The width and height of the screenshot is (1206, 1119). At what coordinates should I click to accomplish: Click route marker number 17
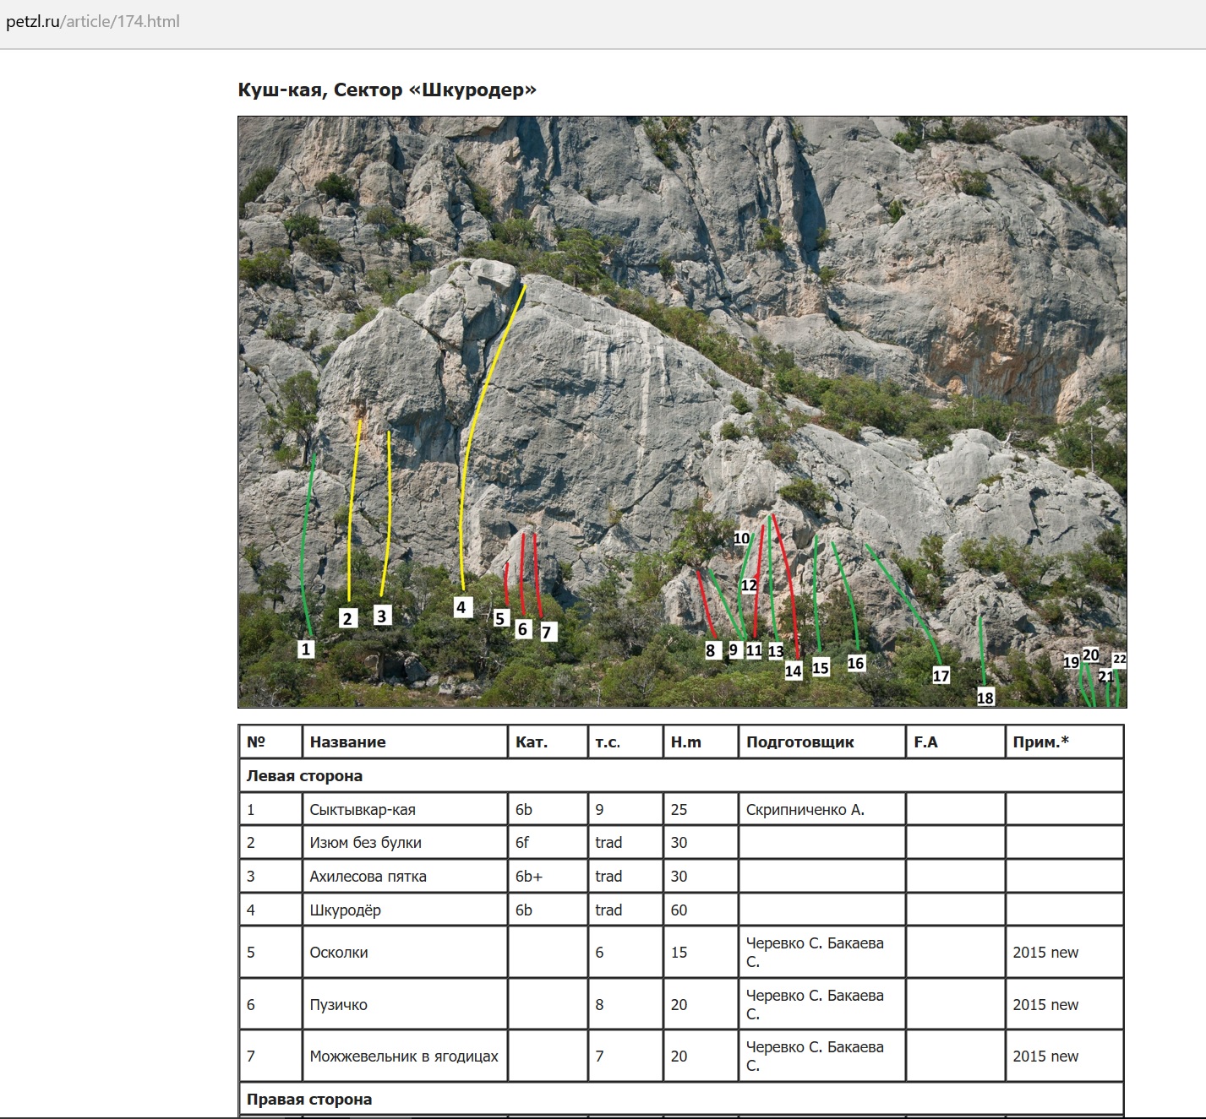tap(941, 676)
